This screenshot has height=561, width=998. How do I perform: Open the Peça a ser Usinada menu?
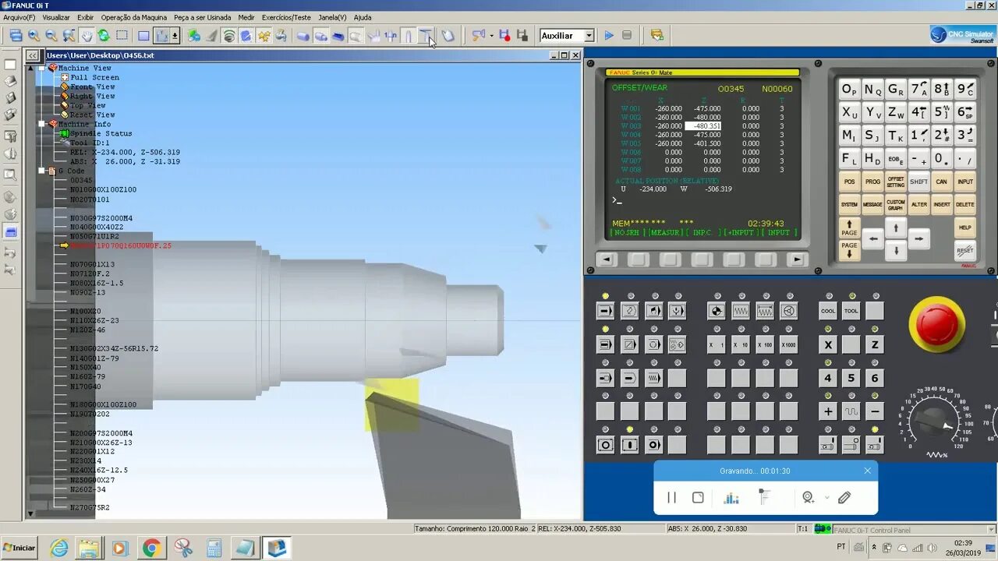(202, 17)
